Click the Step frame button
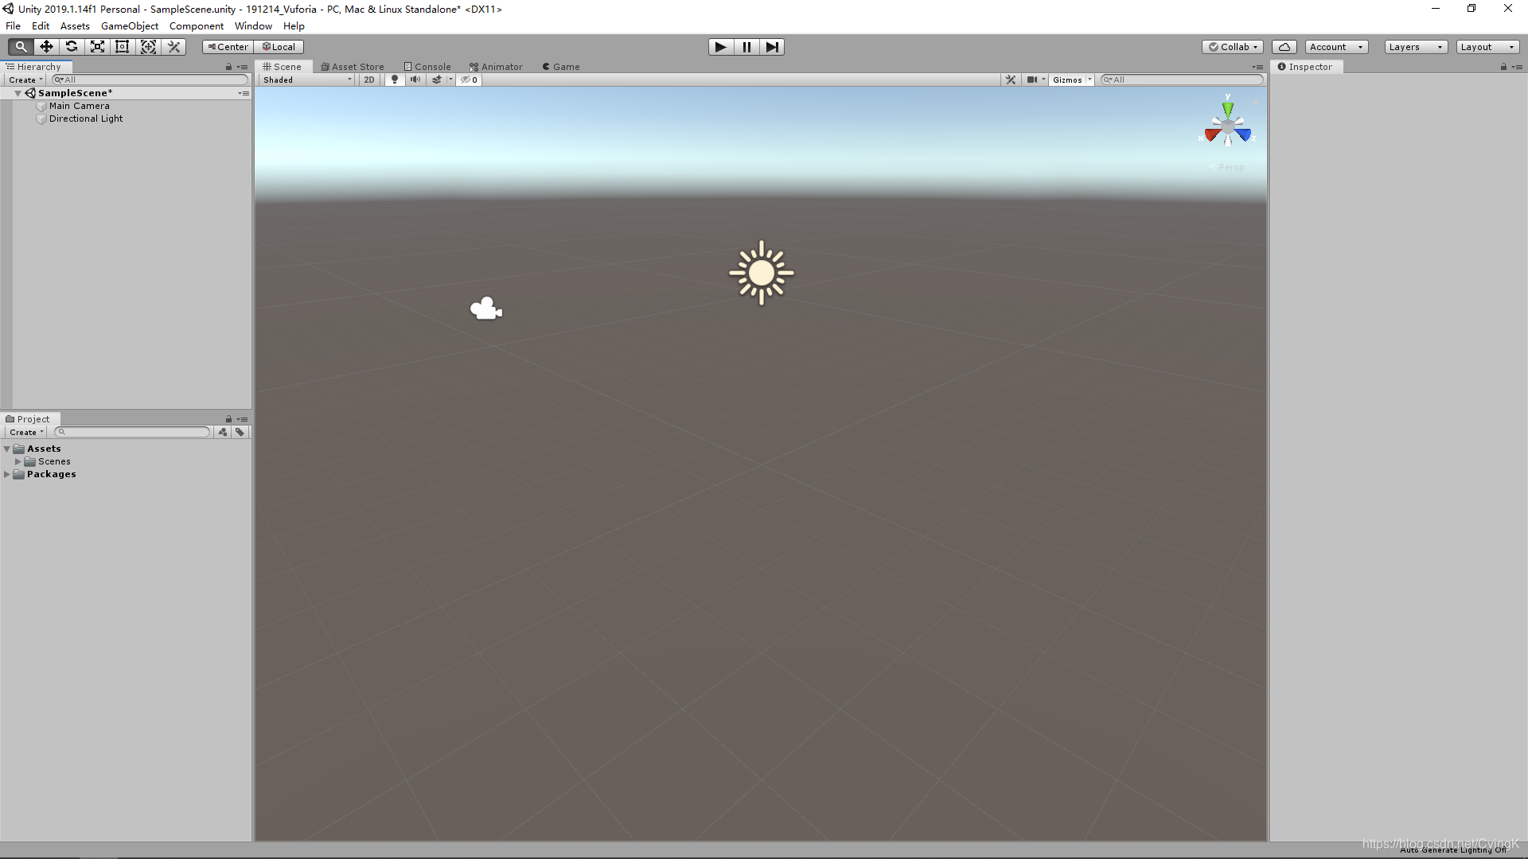Image resolution: width=1528 pixels, height=859 pixels. (x=772, y=47)
